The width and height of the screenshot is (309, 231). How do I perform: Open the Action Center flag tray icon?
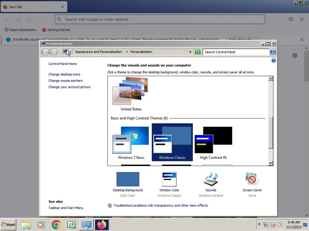pyautogui.click(x=273, y=224)
